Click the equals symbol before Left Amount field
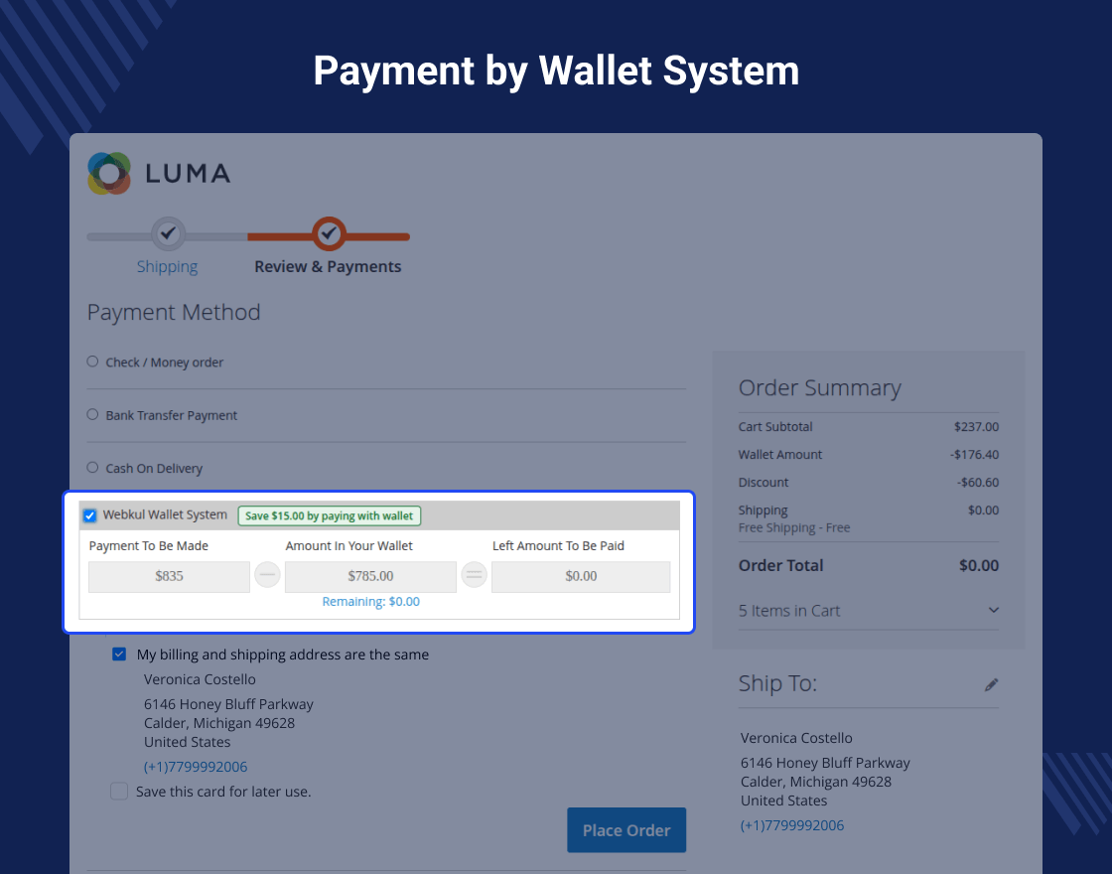The image size is (1112, 874). tap(475, 575)
